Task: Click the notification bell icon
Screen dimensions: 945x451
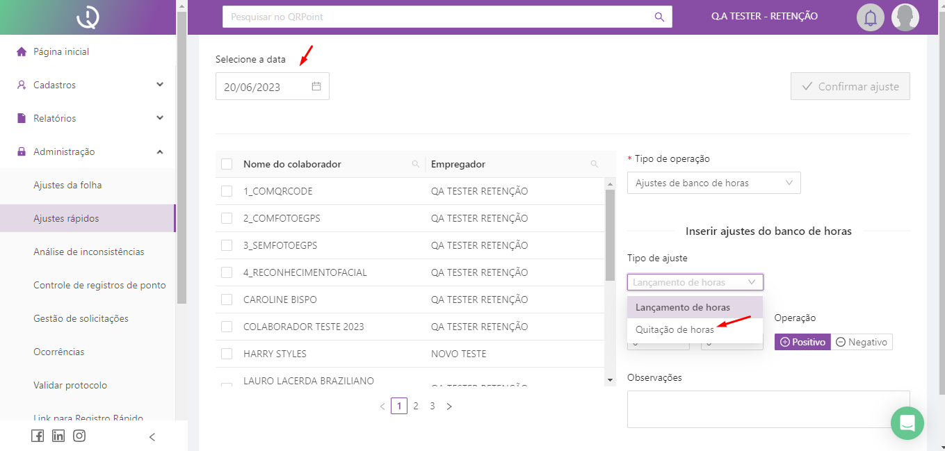Action: point(870,17)
